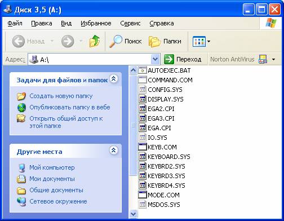Open the Back button history dropdown
This screenshot has width=284, height=221.
tap(52, 41)
